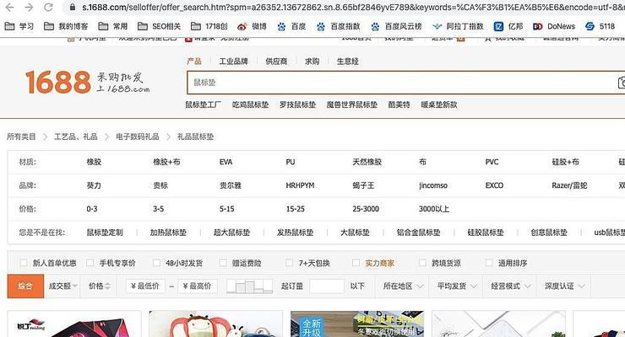Go forward with the browser forward arrow

tap(29, 7)
